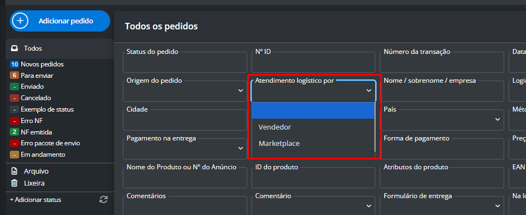Click the plus icon on Adicionar pedido

coord(20,21)
